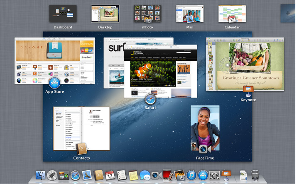Click the Safari compass icon in Dock

pos(75,176)
